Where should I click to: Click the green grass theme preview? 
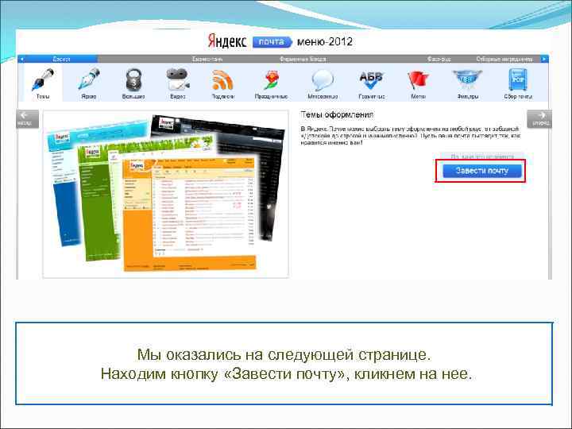pos(99,204)
